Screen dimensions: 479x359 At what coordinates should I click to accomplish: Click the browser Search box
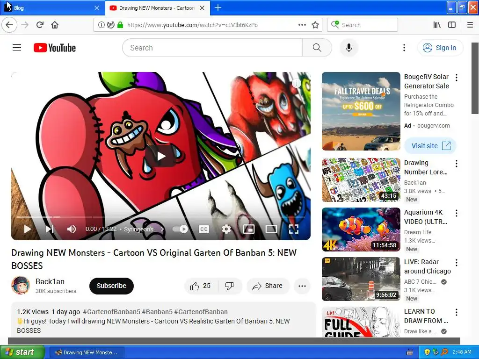[x=363, y=25]
